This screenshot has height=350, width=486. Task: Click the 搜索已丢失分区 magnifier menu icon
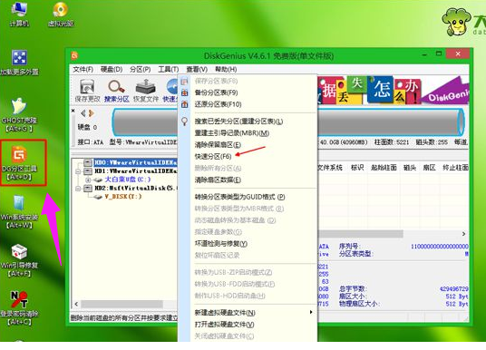185,122
